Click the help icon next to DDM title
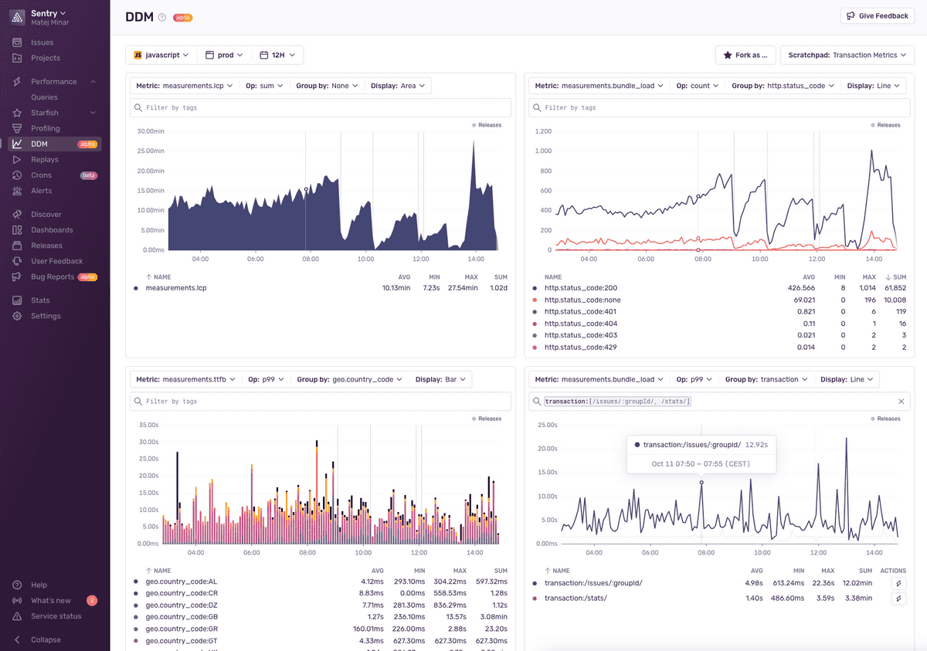Viewport: 927px width, 651px height. pyautogui.click(x=161, y=17)
